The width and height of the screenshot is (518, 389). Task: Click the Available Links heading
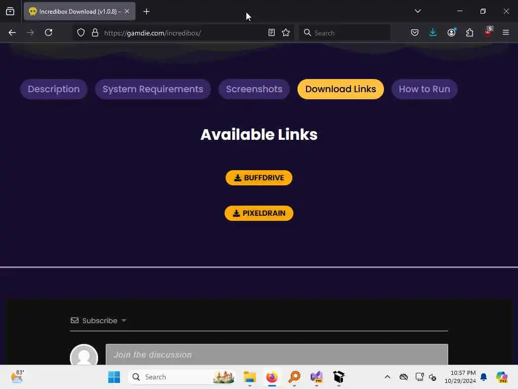tap(259, 134)
